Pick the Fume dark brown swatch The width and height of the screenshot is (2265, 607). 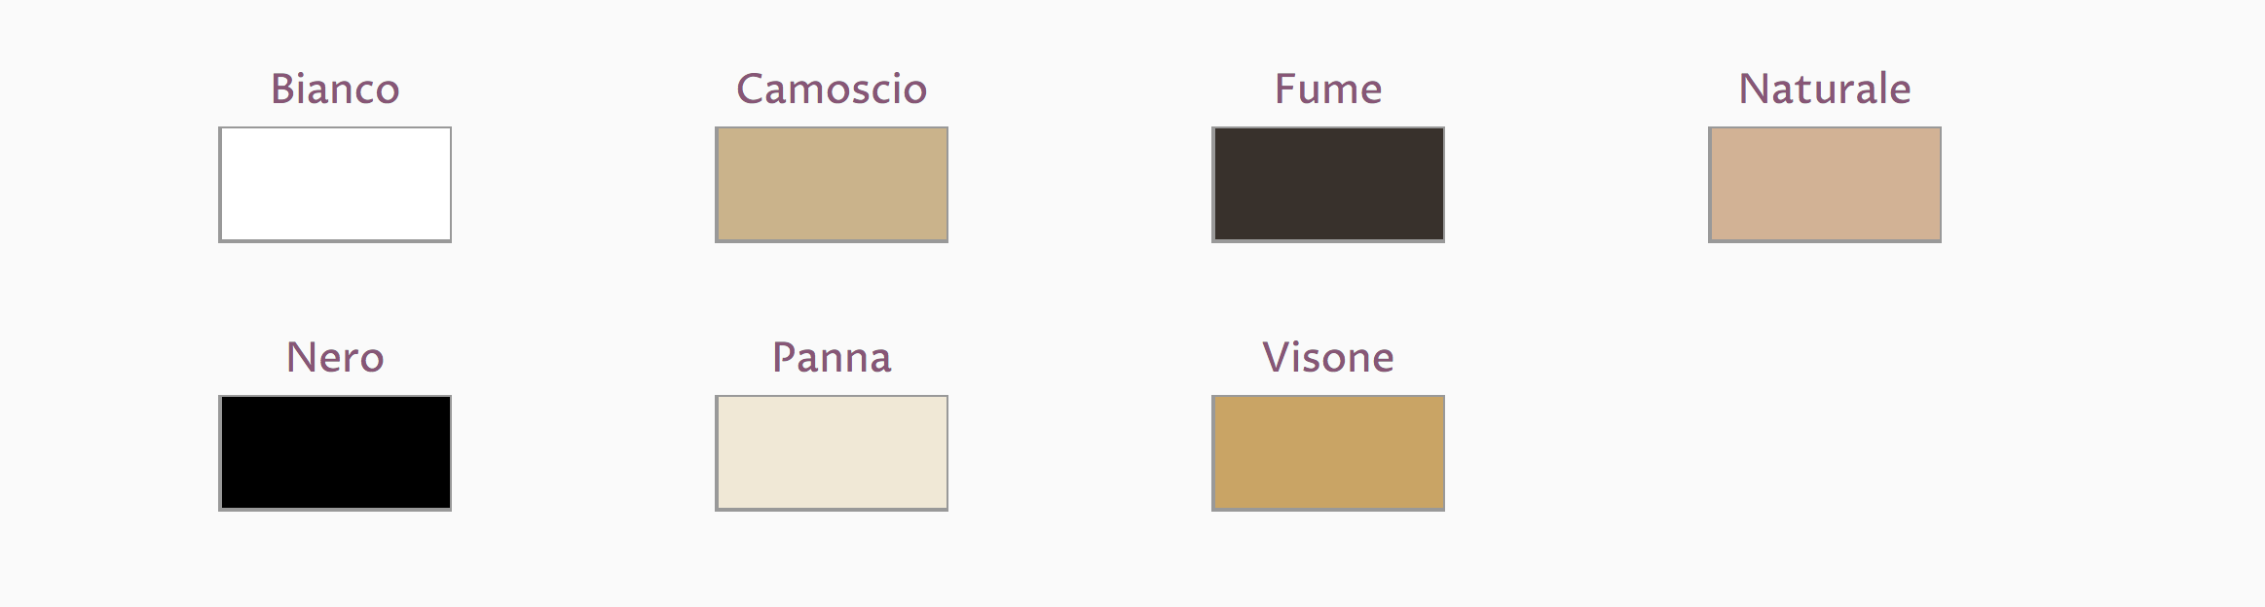click(1328, 185)
